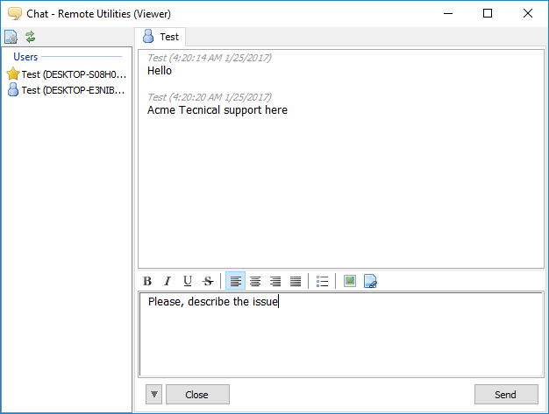This screenshot has height=414, width=549.
Task: Select user Test (DESKTOP-S08H0...)
Action: point(67,74)
